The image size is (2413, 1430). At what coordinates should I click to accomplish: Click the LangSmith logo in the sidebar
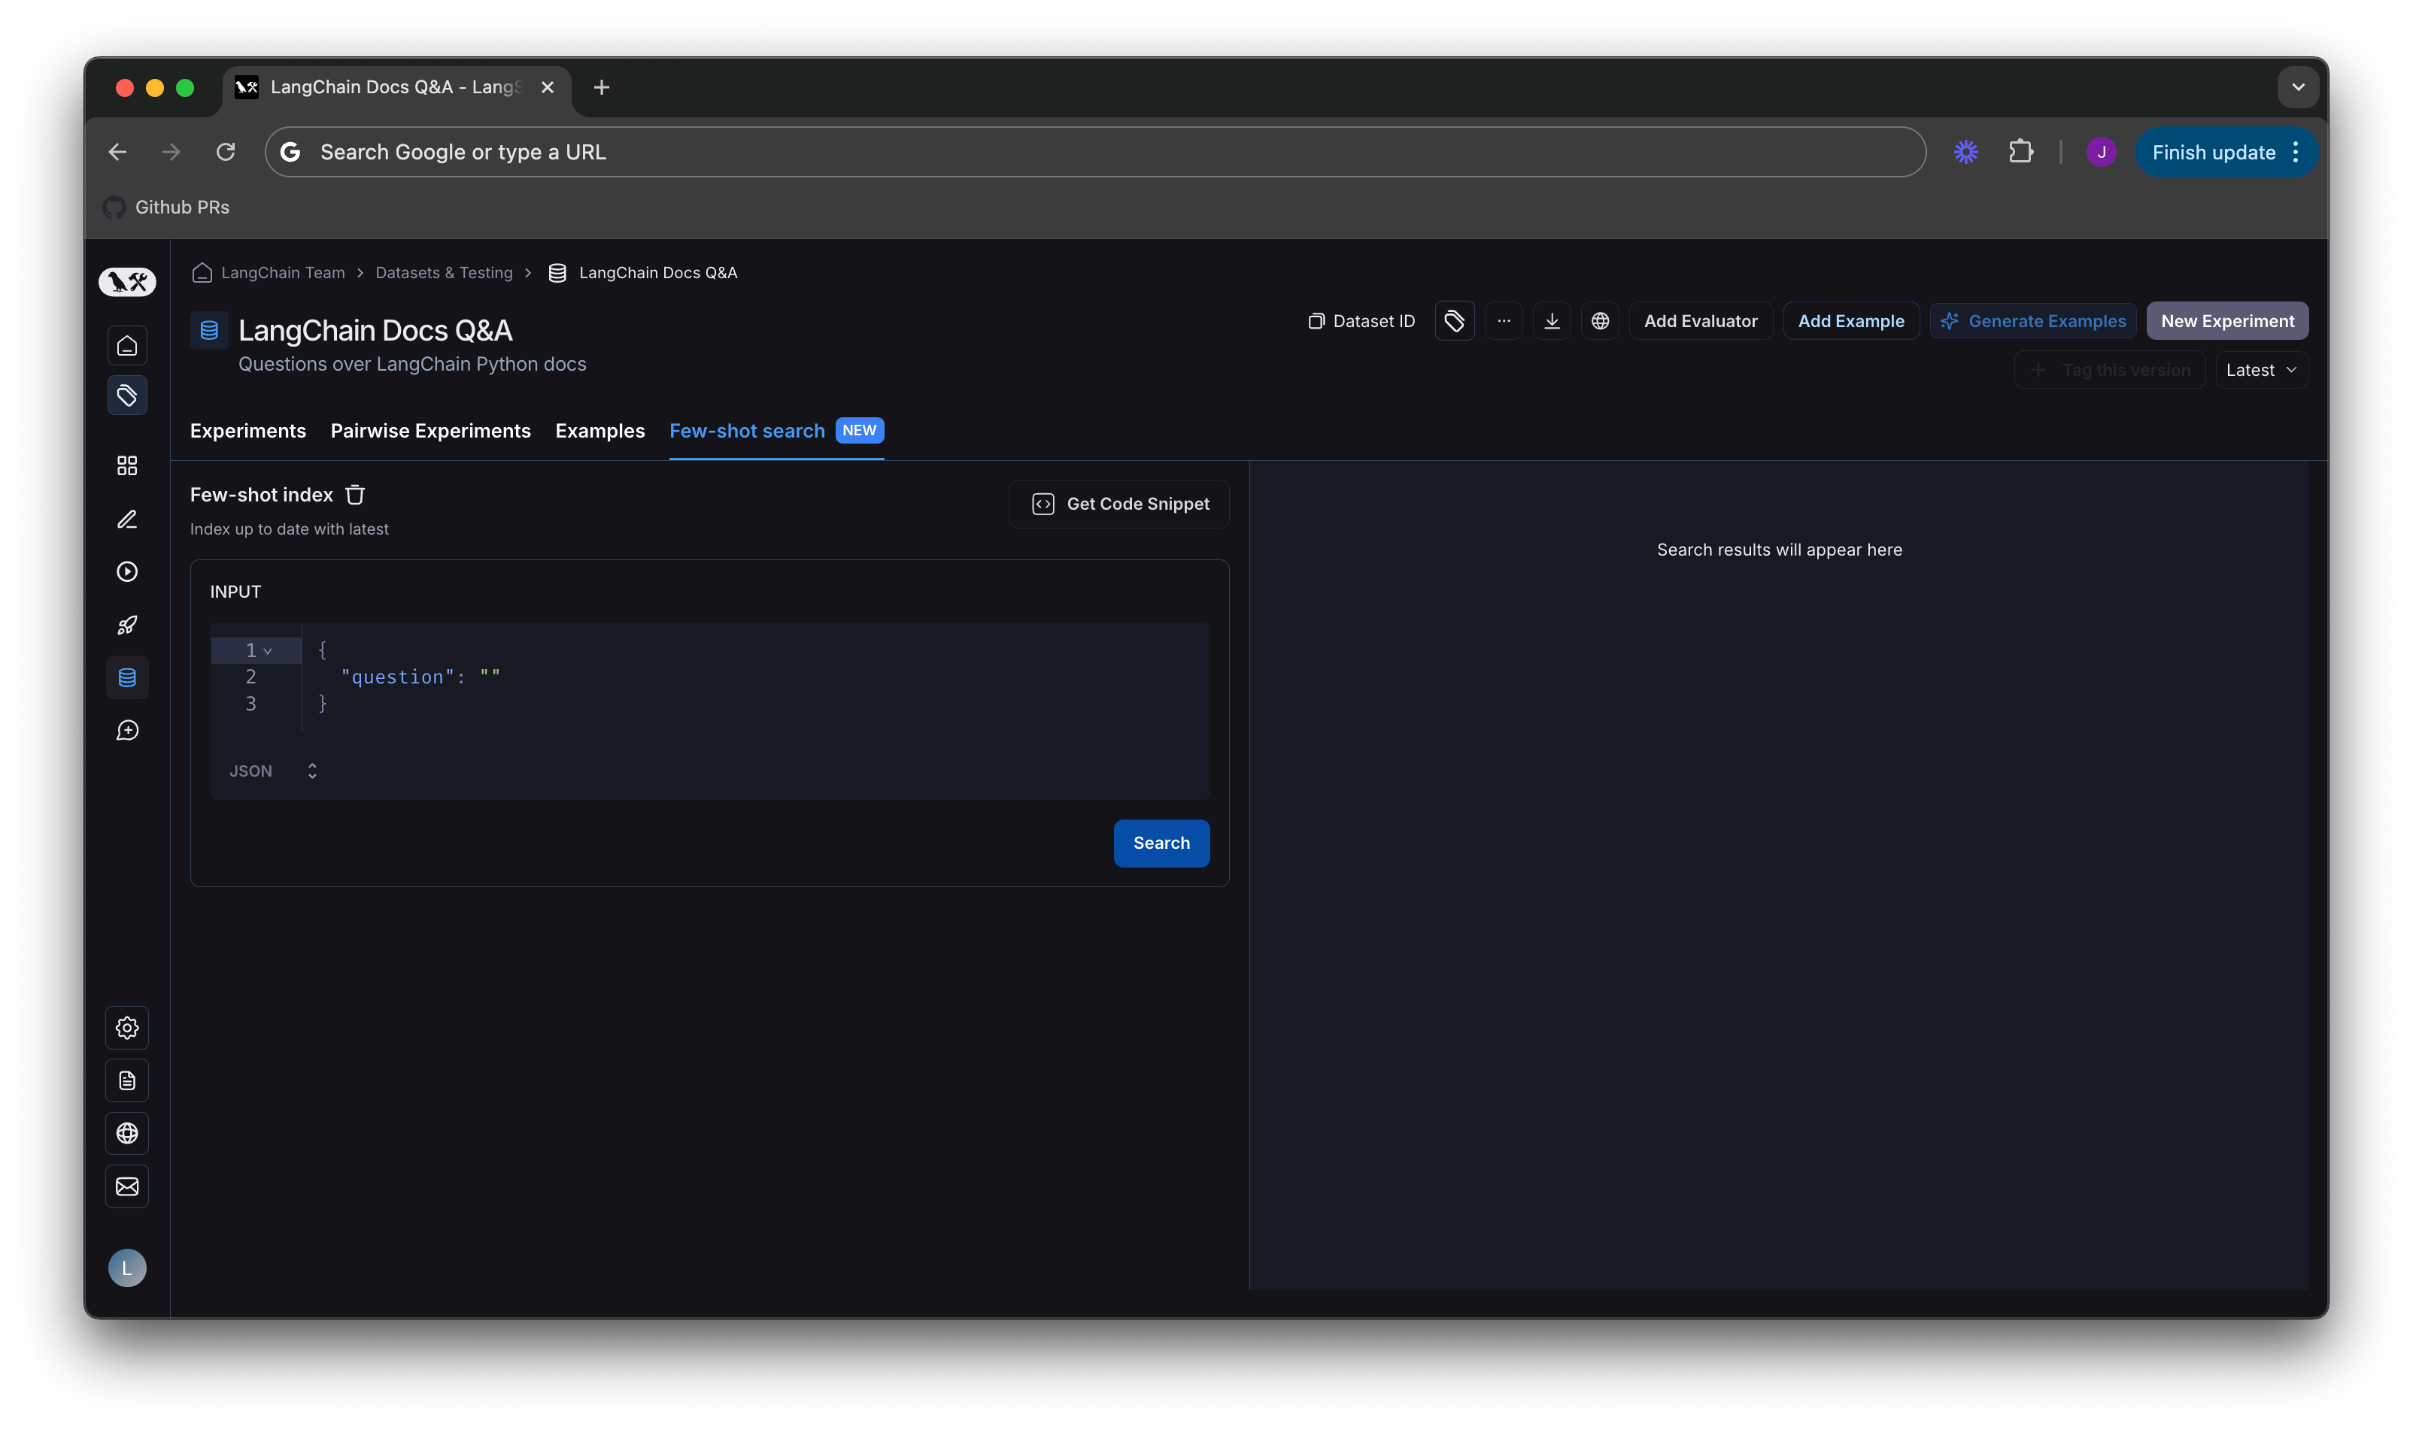click(127, 281)
